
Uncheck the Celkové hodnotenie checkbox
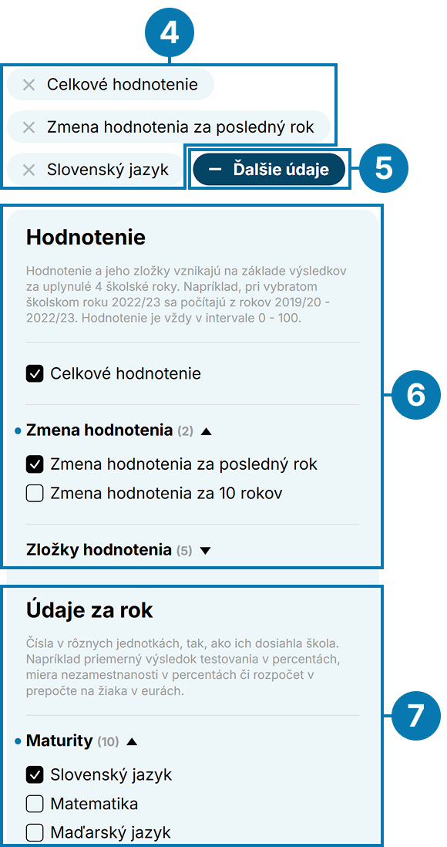35,374
